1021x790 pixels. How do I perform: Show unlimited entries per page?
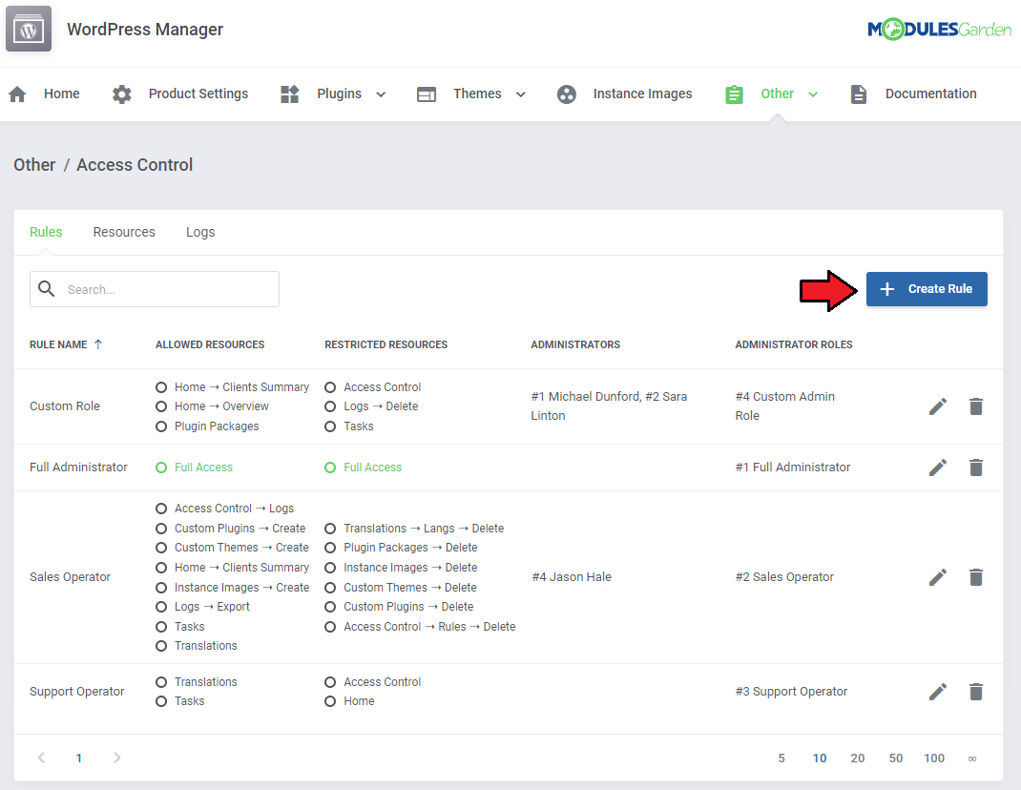971,759
